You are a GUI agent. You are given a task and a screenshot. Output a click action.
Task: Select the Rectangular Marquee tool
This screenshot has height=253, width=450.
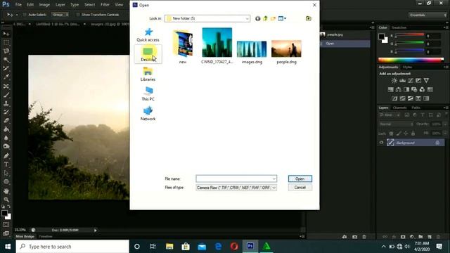tap(6, 42)
